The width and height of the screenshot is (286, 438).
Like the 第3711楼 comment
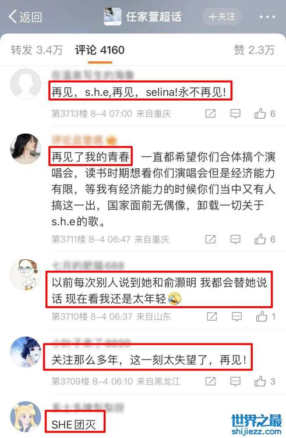(265, 239)
